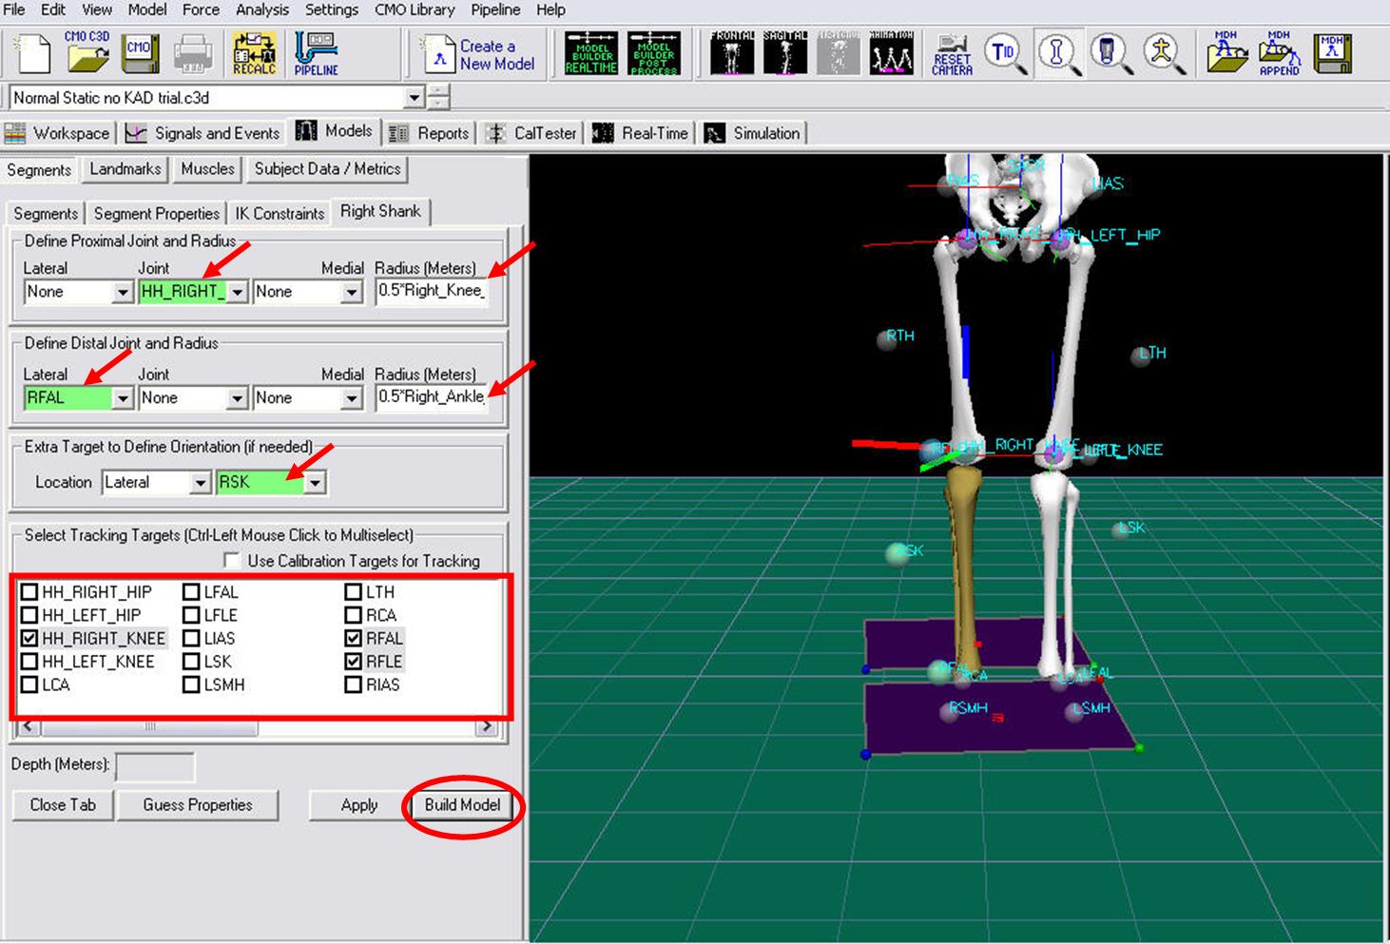Enable Use Calibration Targets for Tracking
This screenshot has height=944, width=1390.
232,561
